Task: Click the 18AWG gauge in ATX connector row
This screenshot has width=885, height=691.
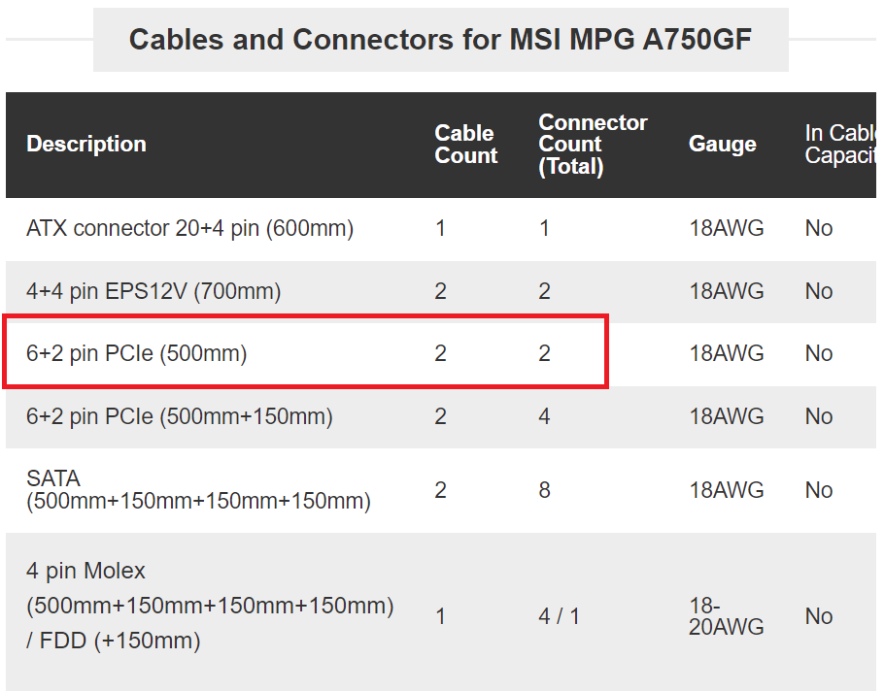Action: coord(726,228)
